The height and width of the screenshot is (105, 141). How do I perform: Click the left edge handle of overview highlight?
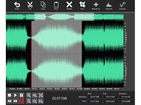[x=35, y=17]
